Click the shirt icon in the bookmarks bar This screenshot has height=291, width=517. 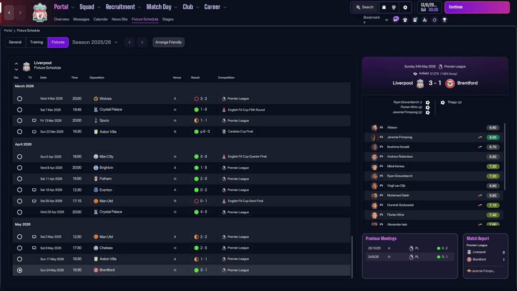405,20
